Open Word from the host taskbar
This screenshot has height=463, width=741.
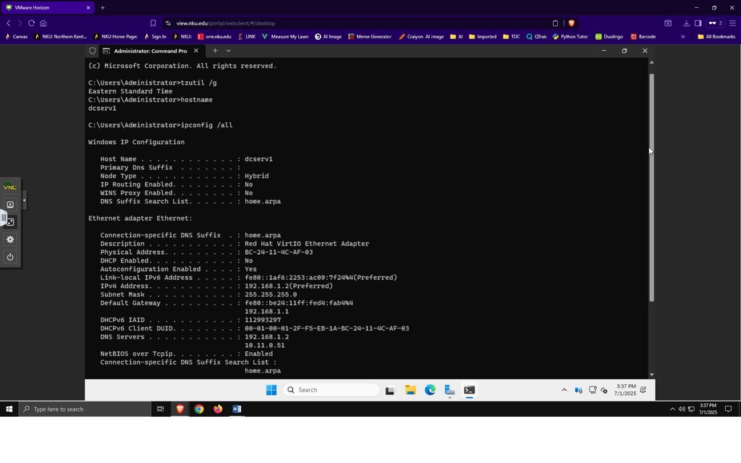(x=237, y=409)
